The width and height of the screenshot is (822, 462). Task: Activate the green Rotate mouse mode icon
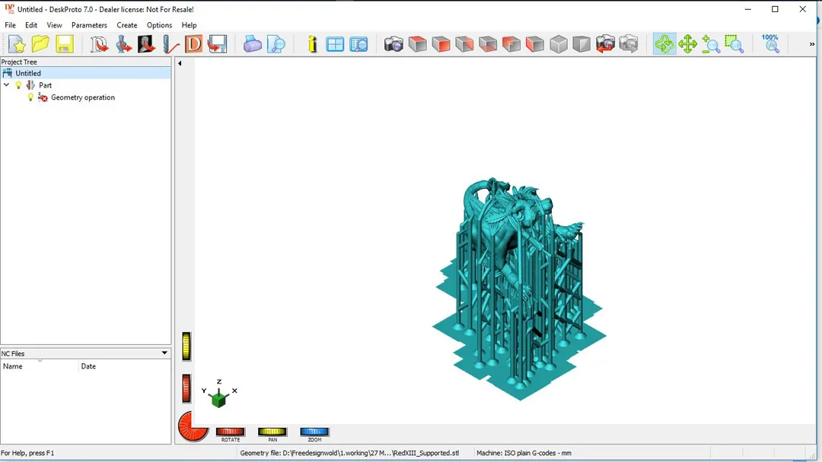664,44
